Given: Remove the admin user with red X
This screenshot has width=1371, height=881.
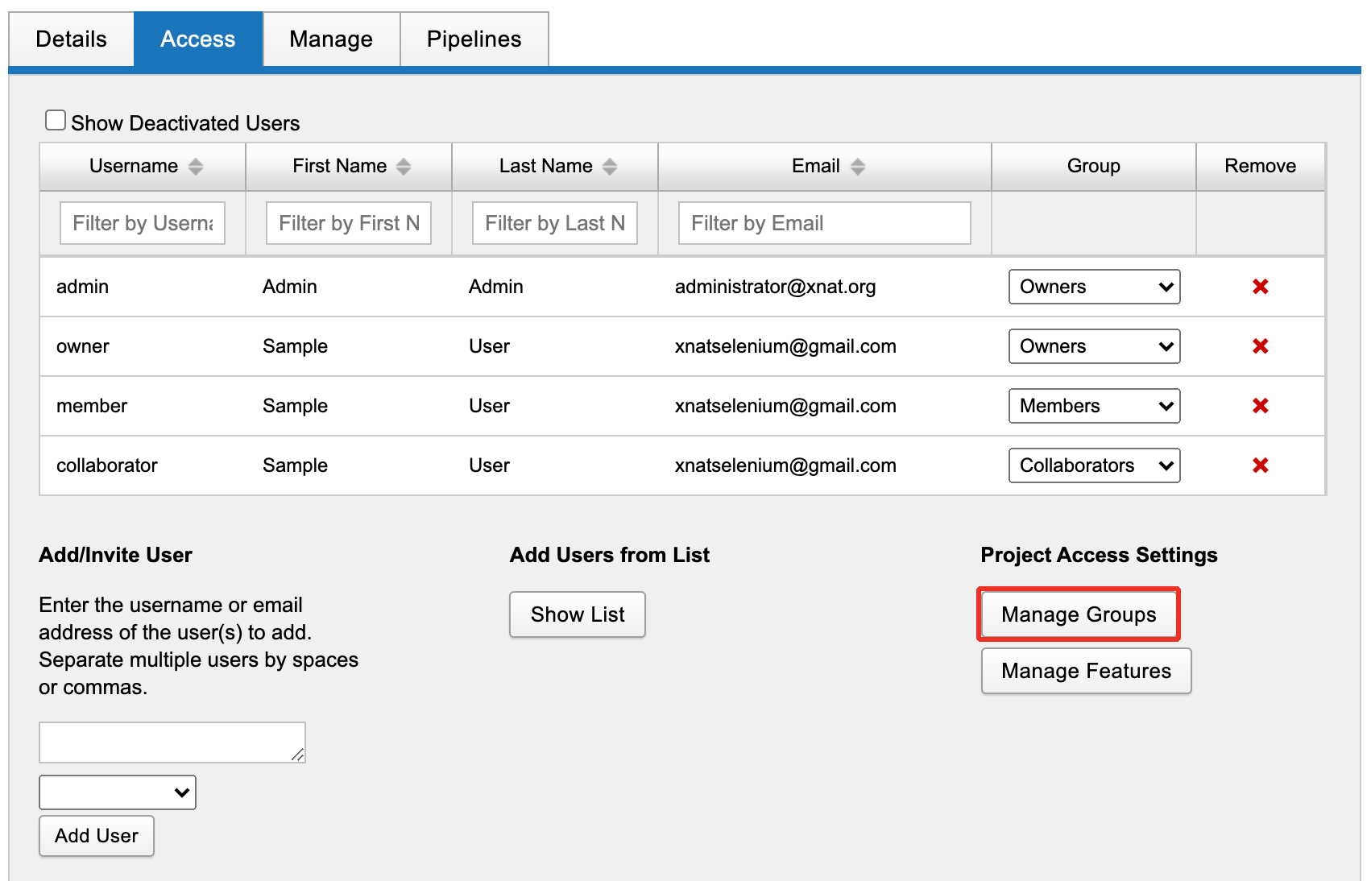Looking at the screenshot, I should coord(1260,287).
